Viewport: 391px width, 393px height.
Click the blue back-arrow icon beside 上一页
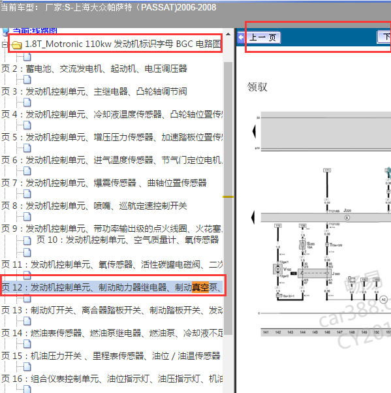tap(241, 38)
